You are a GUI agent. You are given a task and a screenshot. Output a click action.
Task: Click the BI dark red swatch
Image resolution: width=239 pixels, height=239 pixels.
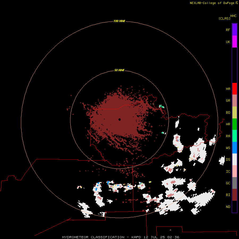click(234, 195)
